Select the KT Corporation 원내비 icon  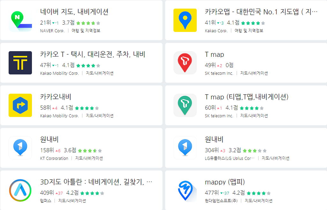tap(20, 148)
